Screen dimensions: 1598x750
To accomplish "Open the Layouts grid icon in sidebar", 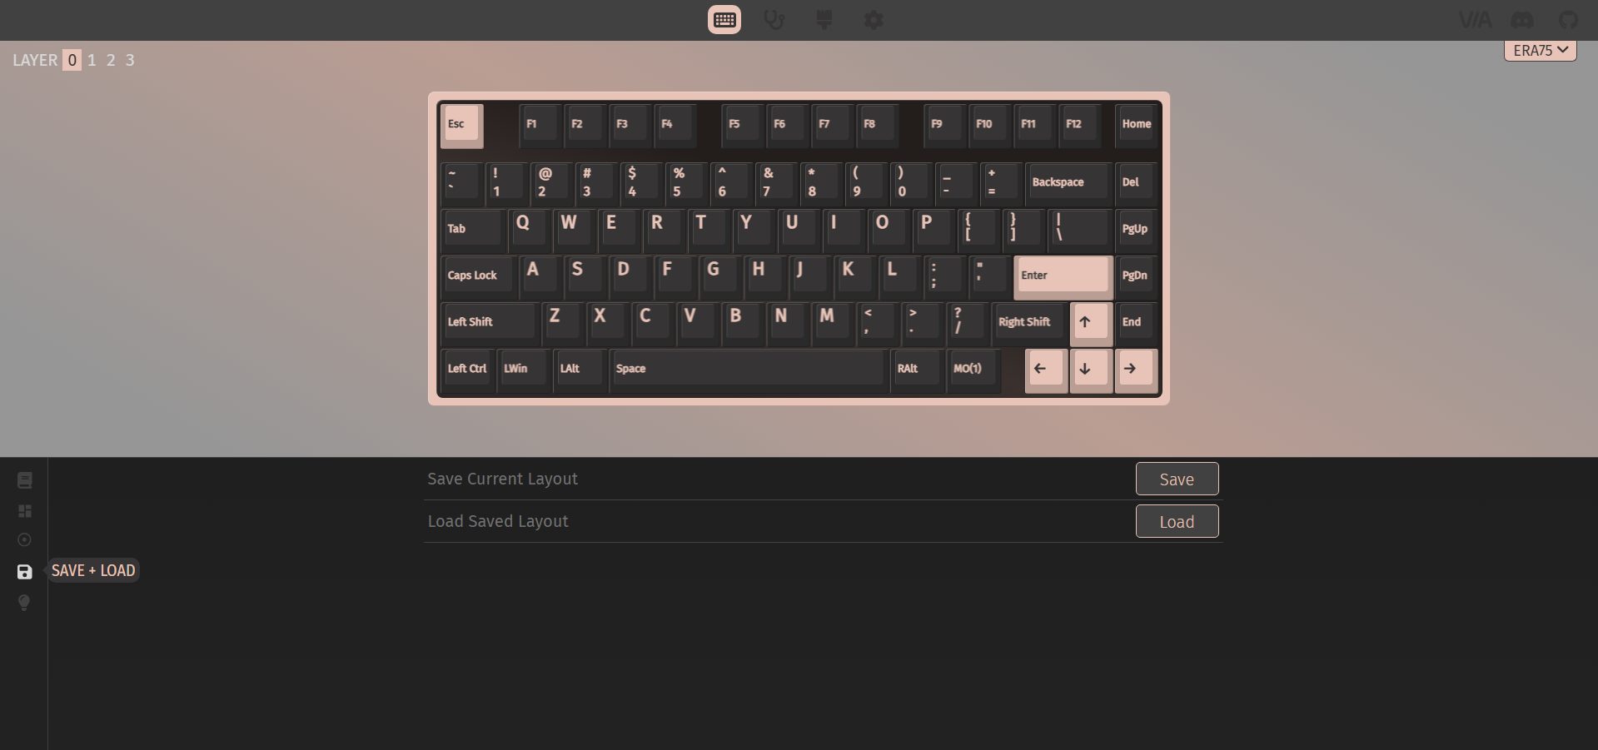I will pyautogui.click(x=24, y=511).
